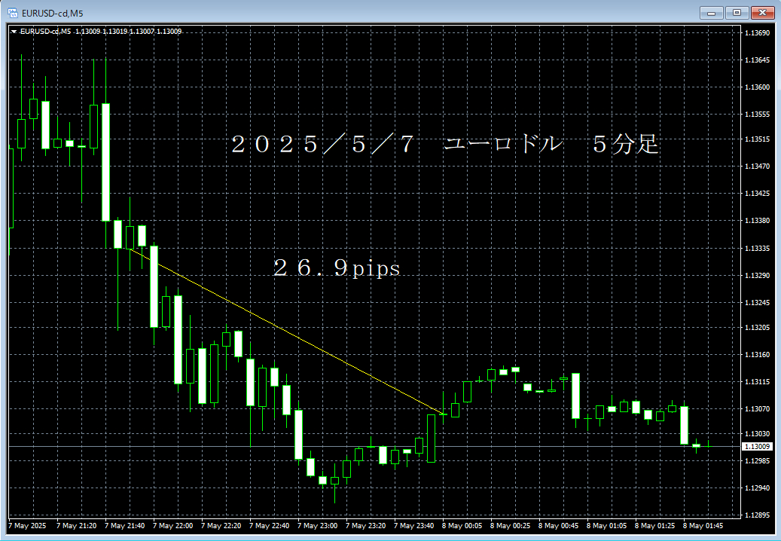Maximize the EURUSD-cd,M5 chart window
This screenshot has width=781, height=541.
coord(737,12)
